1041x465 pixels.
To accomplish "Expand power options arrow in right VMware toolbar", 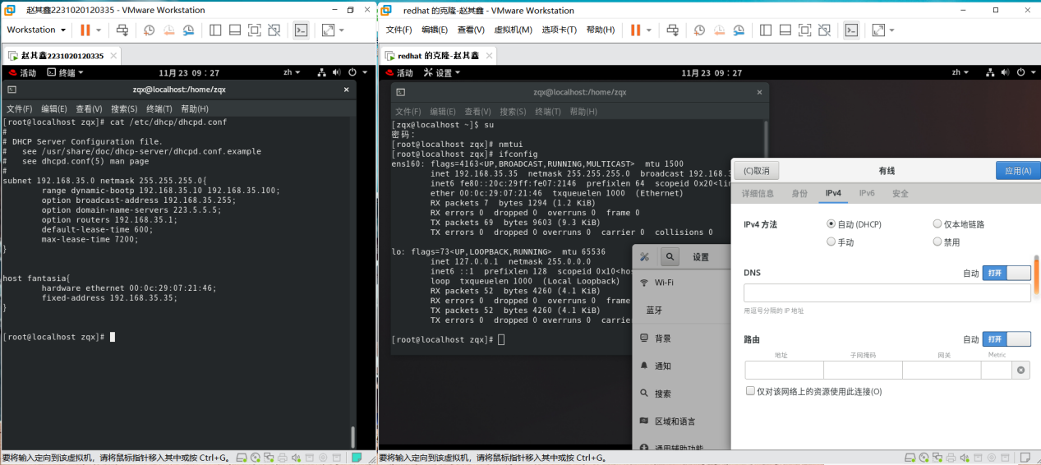I will (x=649, y=30).
